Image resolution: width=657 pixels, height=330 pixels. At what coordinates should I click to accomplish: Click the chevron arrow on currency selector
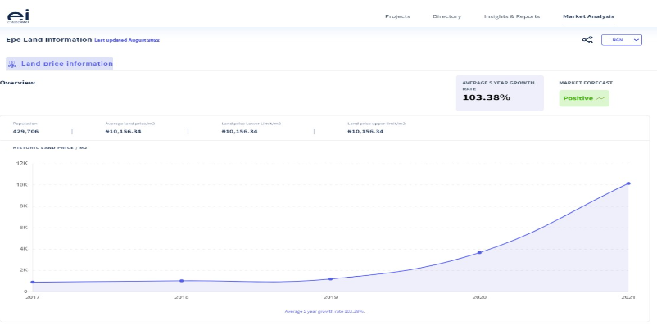pyautogui.click(x=637, y=39)
